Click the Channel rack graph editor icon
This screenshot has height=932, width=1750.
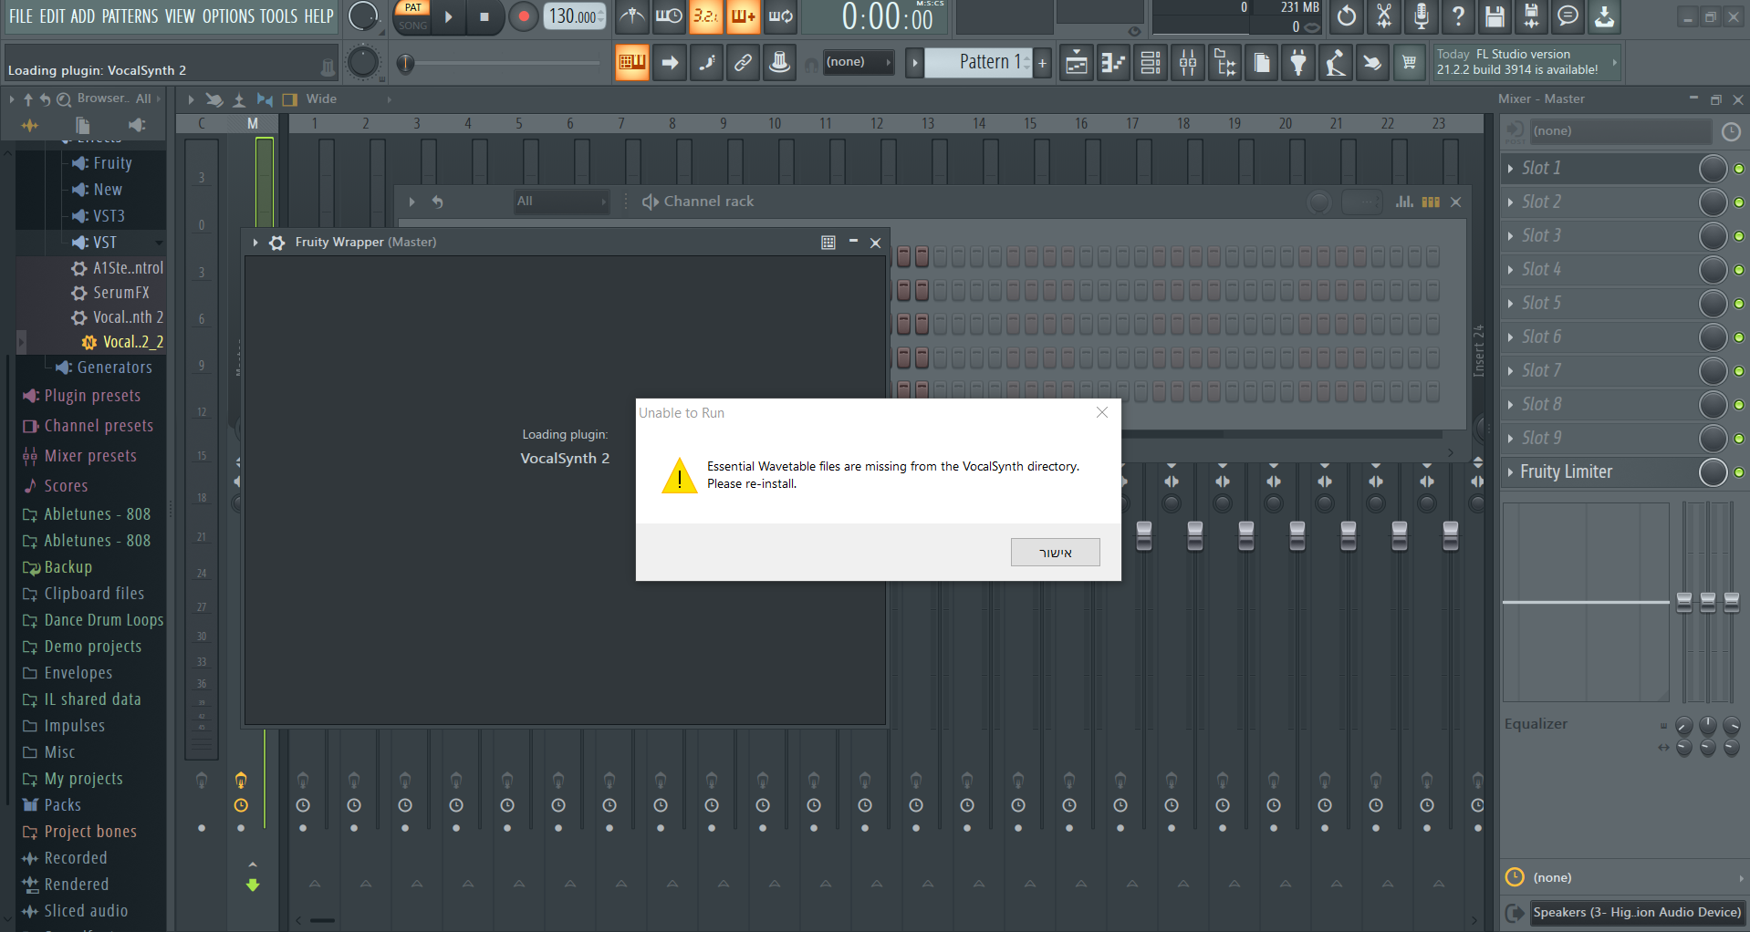point(1404,202)
